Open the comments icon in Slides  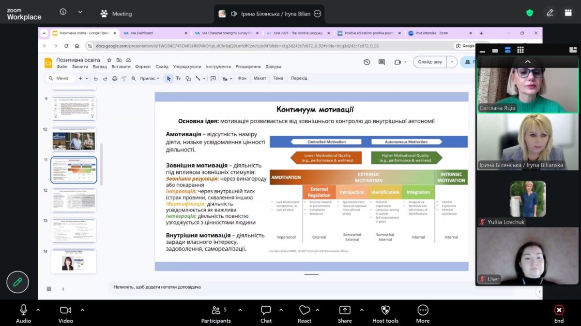coord(382,62)
